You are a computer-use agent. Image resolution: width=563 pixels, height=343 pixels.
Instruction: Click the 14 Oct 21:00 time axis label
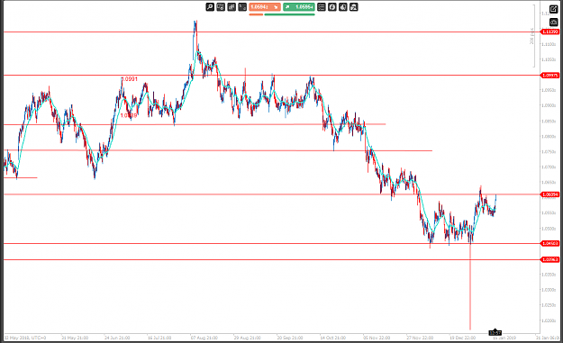tap(332, 338)
